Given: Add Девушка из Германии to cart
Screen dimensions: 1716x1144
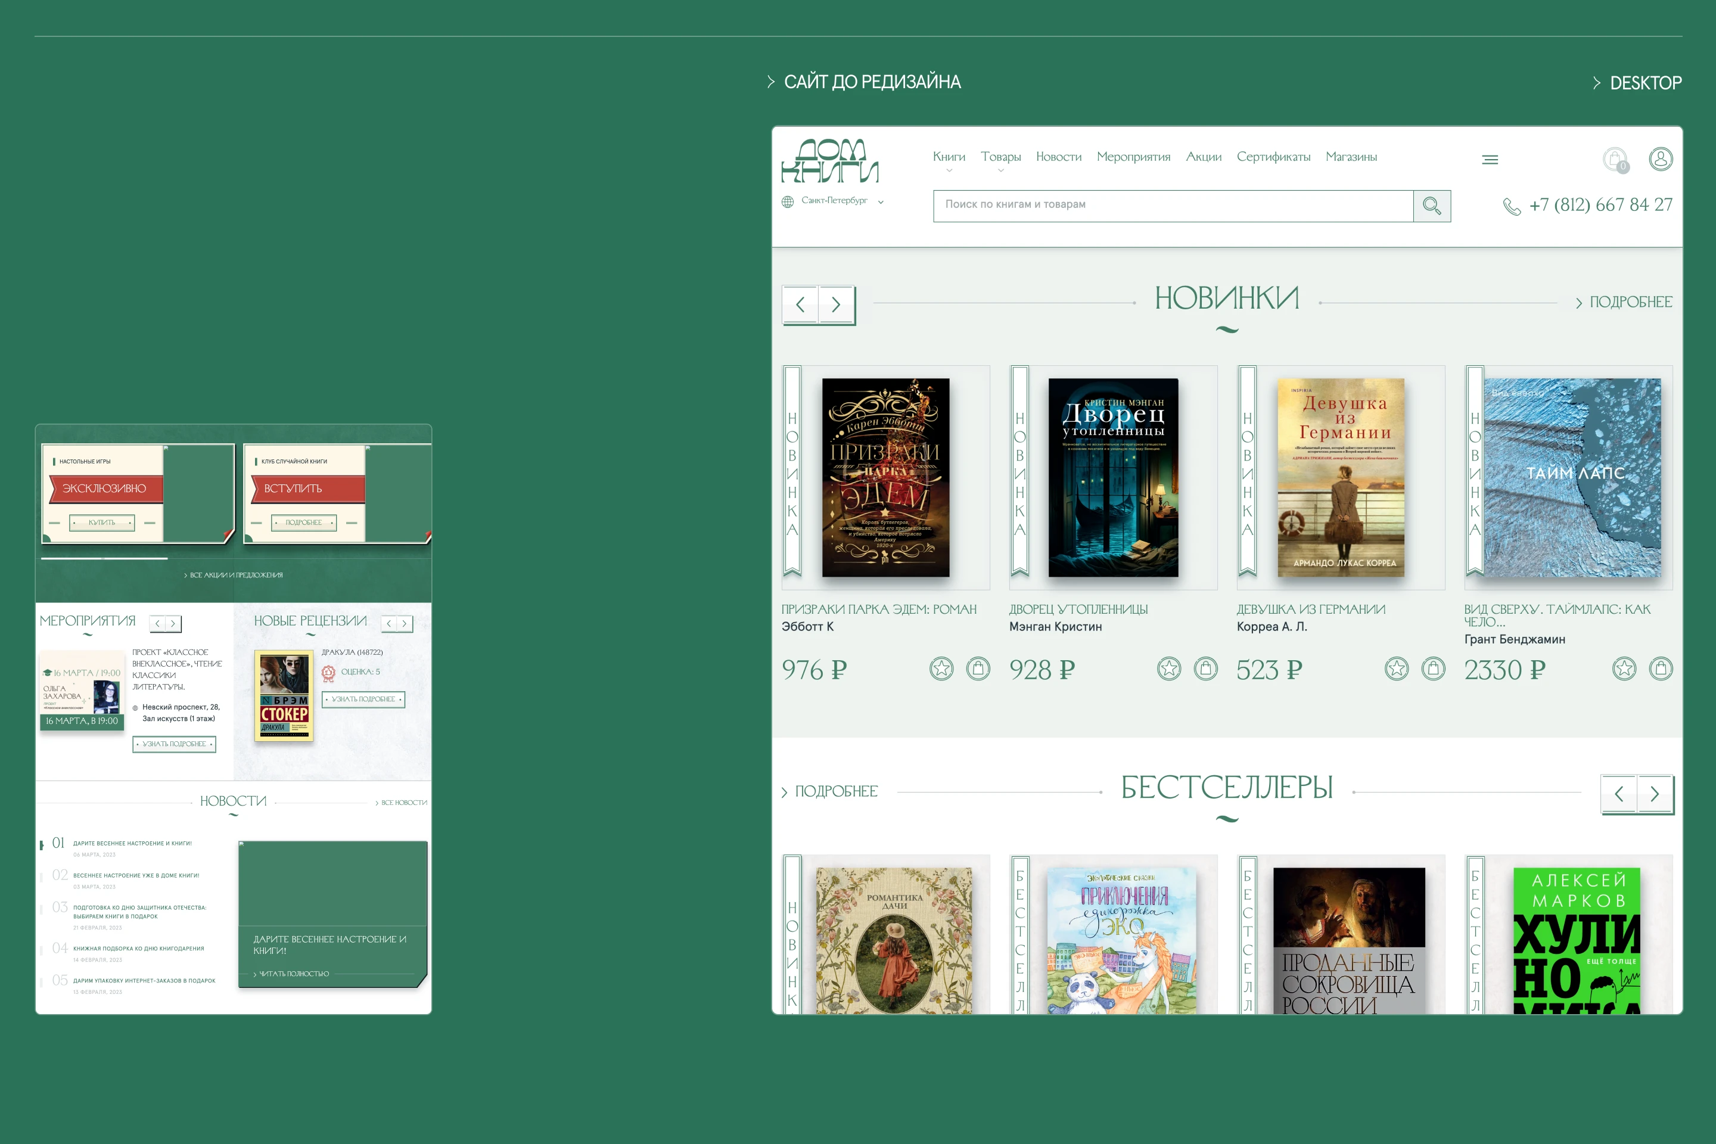Looking at the screenshot, I should coord(1433,669).
